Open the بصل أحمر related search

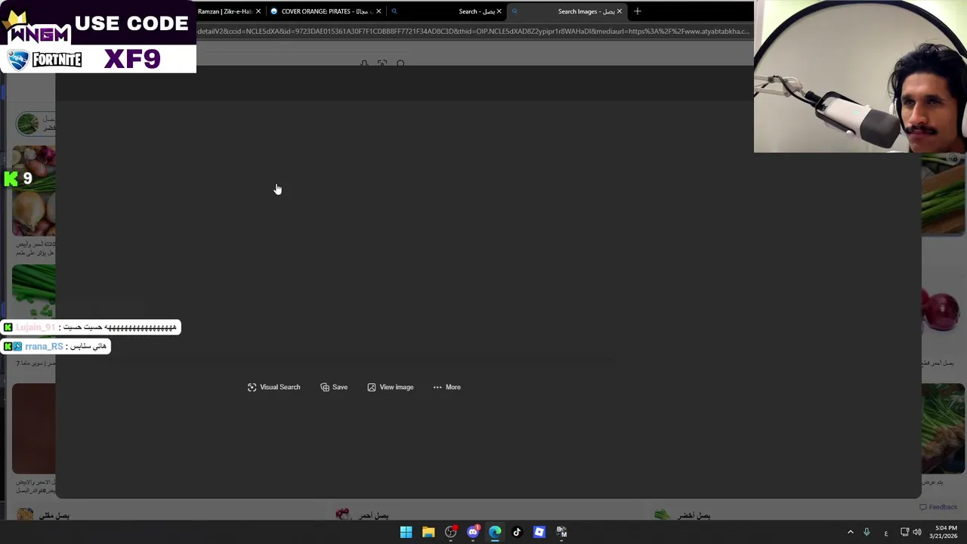click(x=363, y=515)
